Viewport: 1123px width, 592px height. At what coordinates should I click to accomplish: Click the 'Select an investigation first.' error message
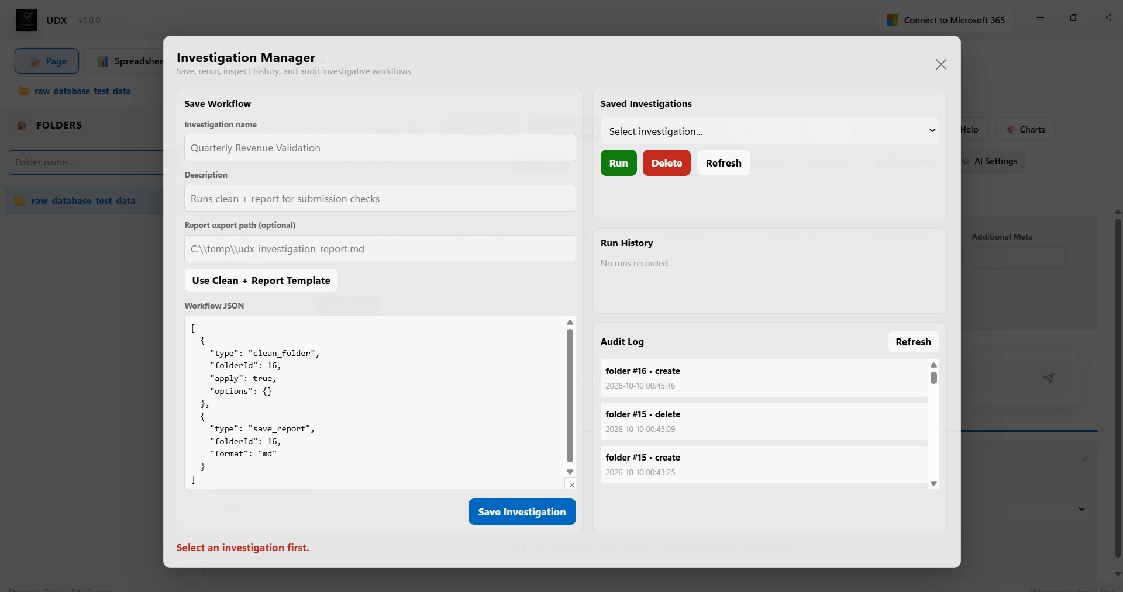(x=243, y=548)
